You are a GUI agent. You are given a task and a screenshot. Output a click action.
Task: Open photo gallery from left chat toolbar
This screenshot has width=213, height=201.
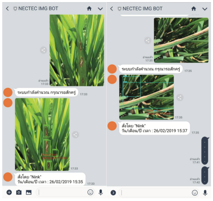29,192
